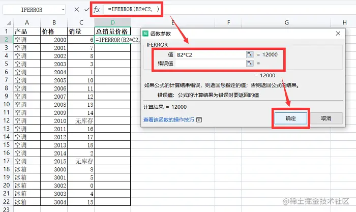
Task: Click range selector icon beside 错误值 field
Action: tap(250, 63)
